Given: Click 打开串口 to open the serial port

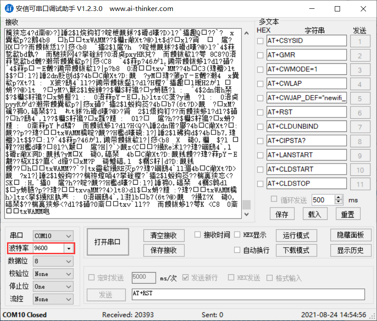Looking at the screenshot, I should coord(107,241).
